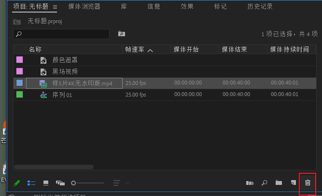
Task: Click in the project search field
Action: point(63,34)
